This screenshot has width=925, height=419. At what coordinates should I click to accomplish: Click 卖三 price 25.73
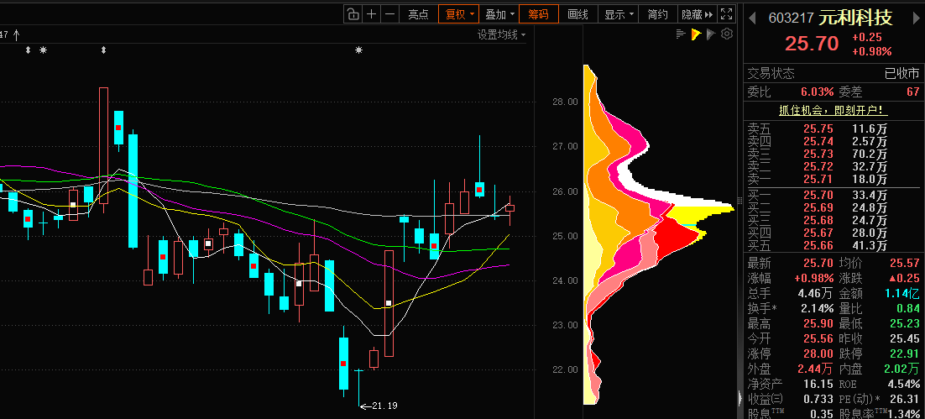pos(817,154)
